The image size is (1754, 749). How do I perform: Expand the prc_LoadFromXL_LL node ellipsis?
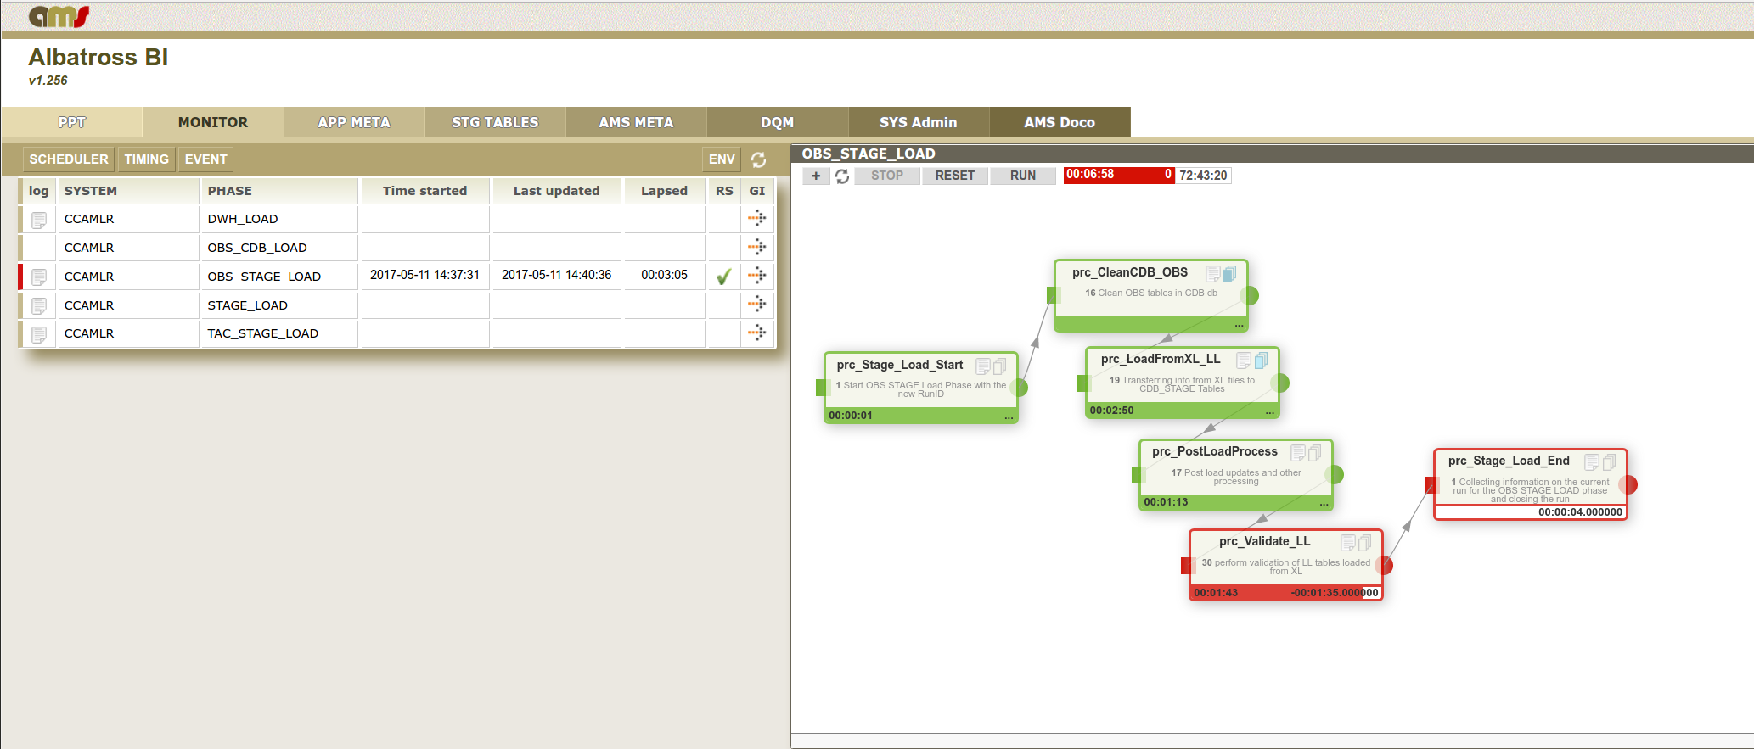[x=1269, y=411]
